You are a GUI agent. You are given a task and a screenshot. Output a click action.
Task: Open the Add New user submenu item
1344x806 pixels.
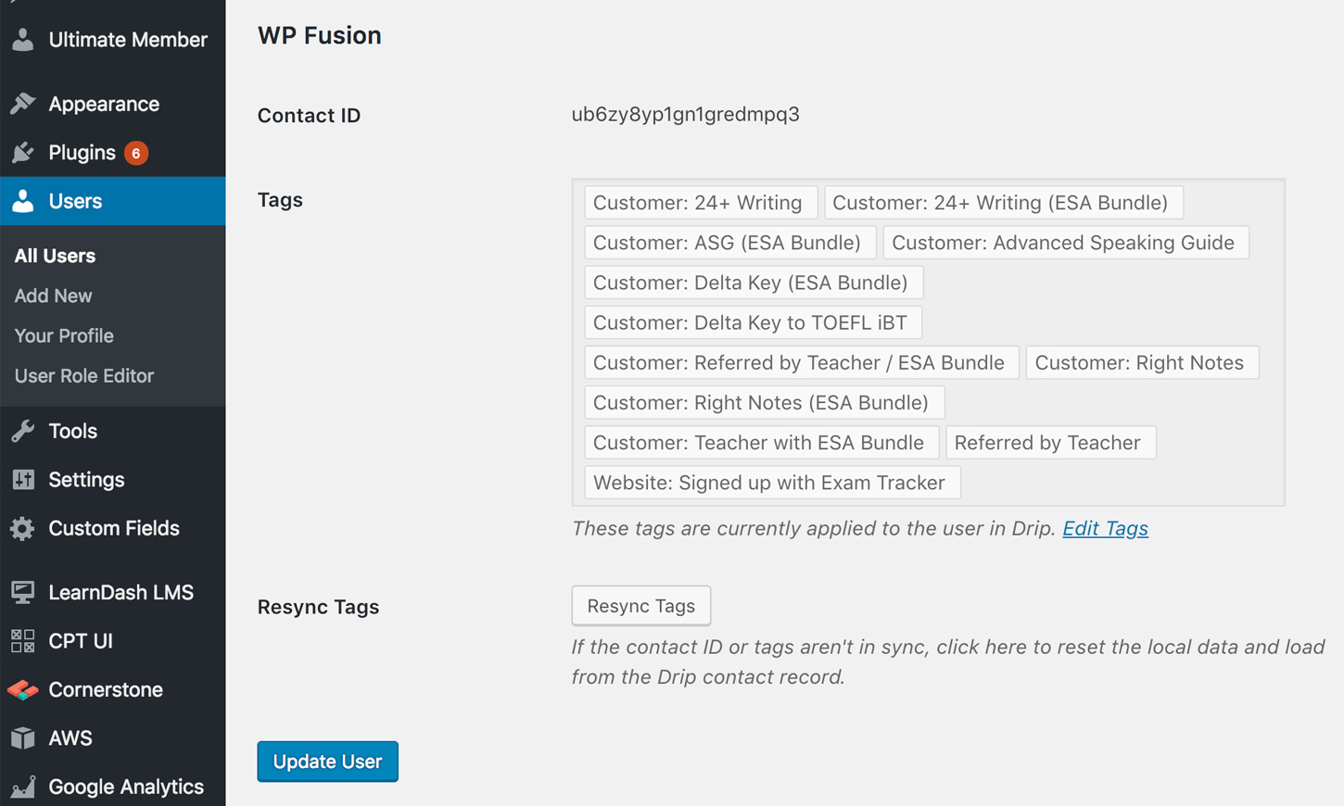(x=53, y=296)
